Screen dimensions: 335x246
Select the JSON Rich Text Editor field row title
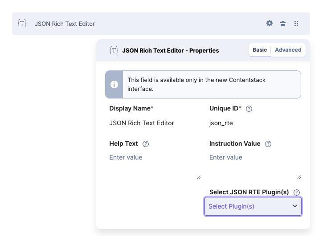65,24
